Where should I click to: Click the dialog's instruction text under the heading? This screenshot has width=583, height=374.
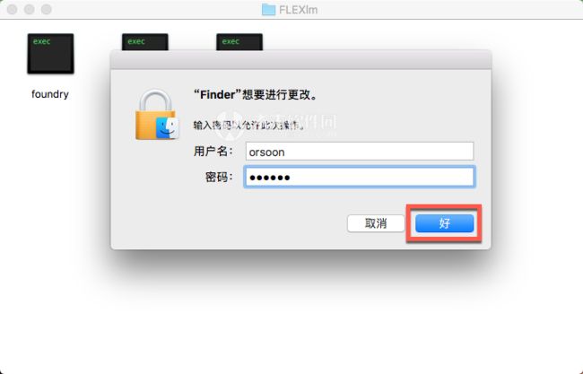(x=248, y=126)
